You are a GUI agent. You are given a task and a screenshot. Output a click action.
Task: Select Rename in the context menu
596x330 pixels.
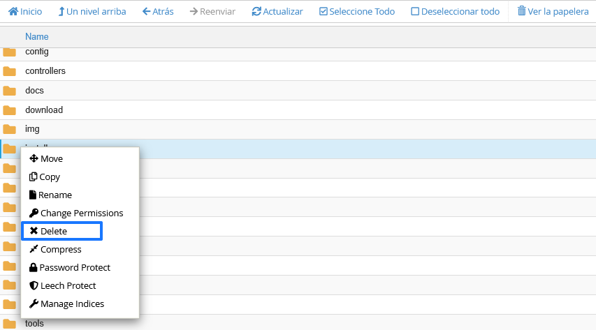pos(50,195)
